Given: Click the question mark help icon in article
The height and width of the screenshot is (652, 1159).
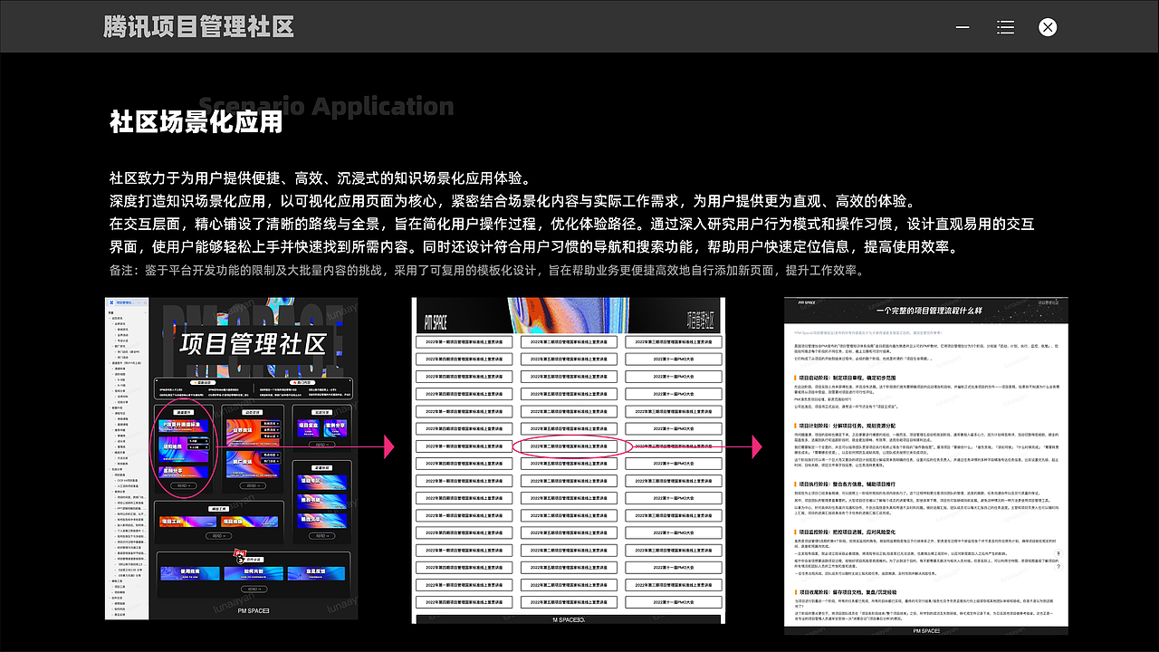Looking at the screenshot, I should click(x=1058, y=567).
